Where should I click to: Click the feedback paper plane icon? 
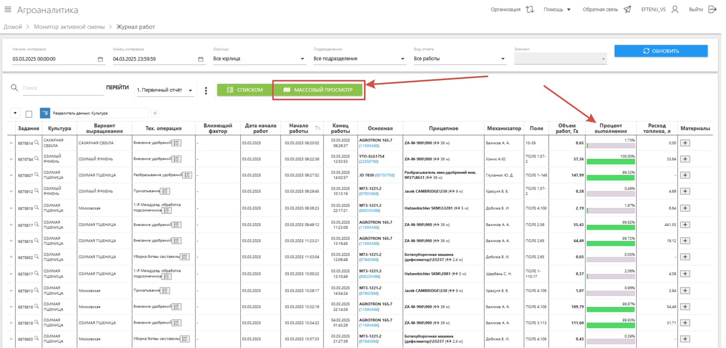click(x=627, y=9)
